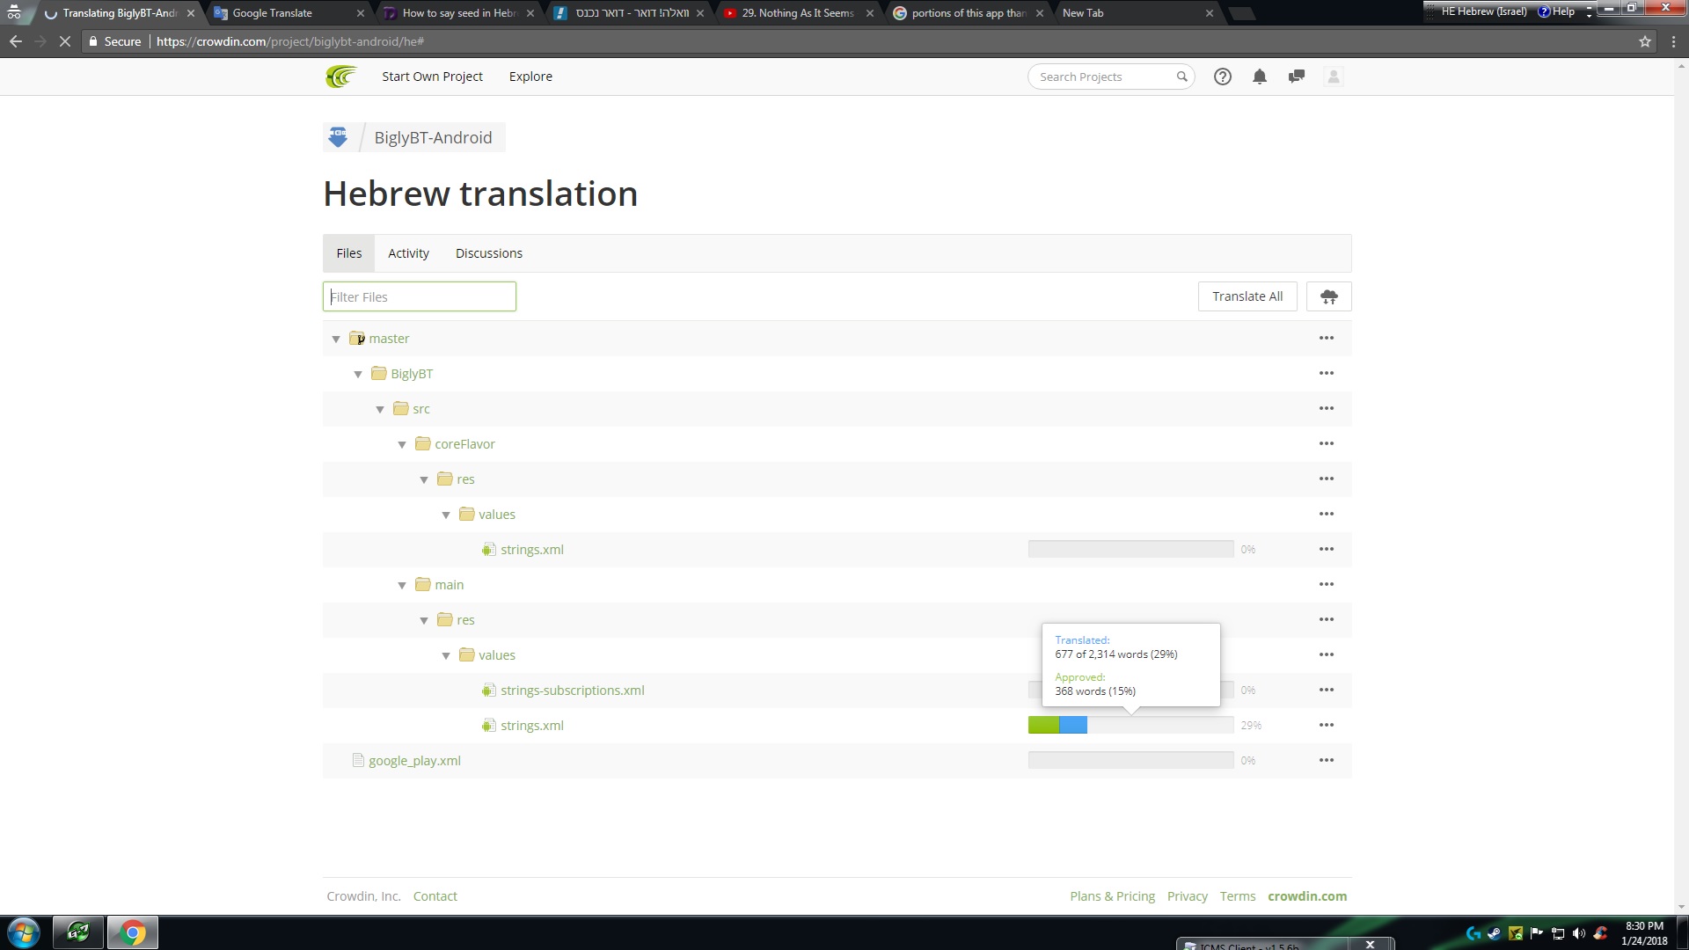The height and width of the screenshot is (950, 1689).
Task: Open Chrome menu three dots
Action: tap(1673, 41)
